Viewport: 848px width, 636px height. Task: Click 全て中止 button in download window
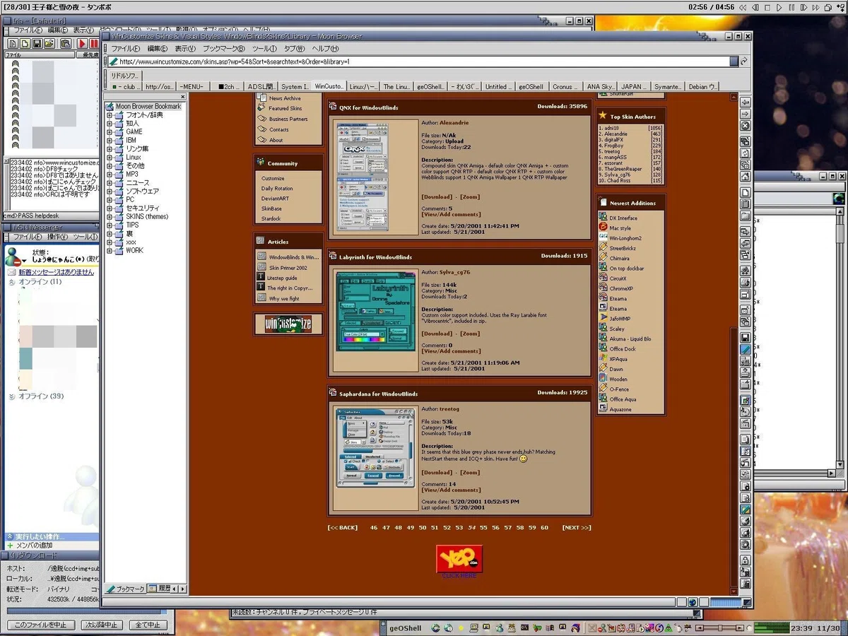click(148, 625)
